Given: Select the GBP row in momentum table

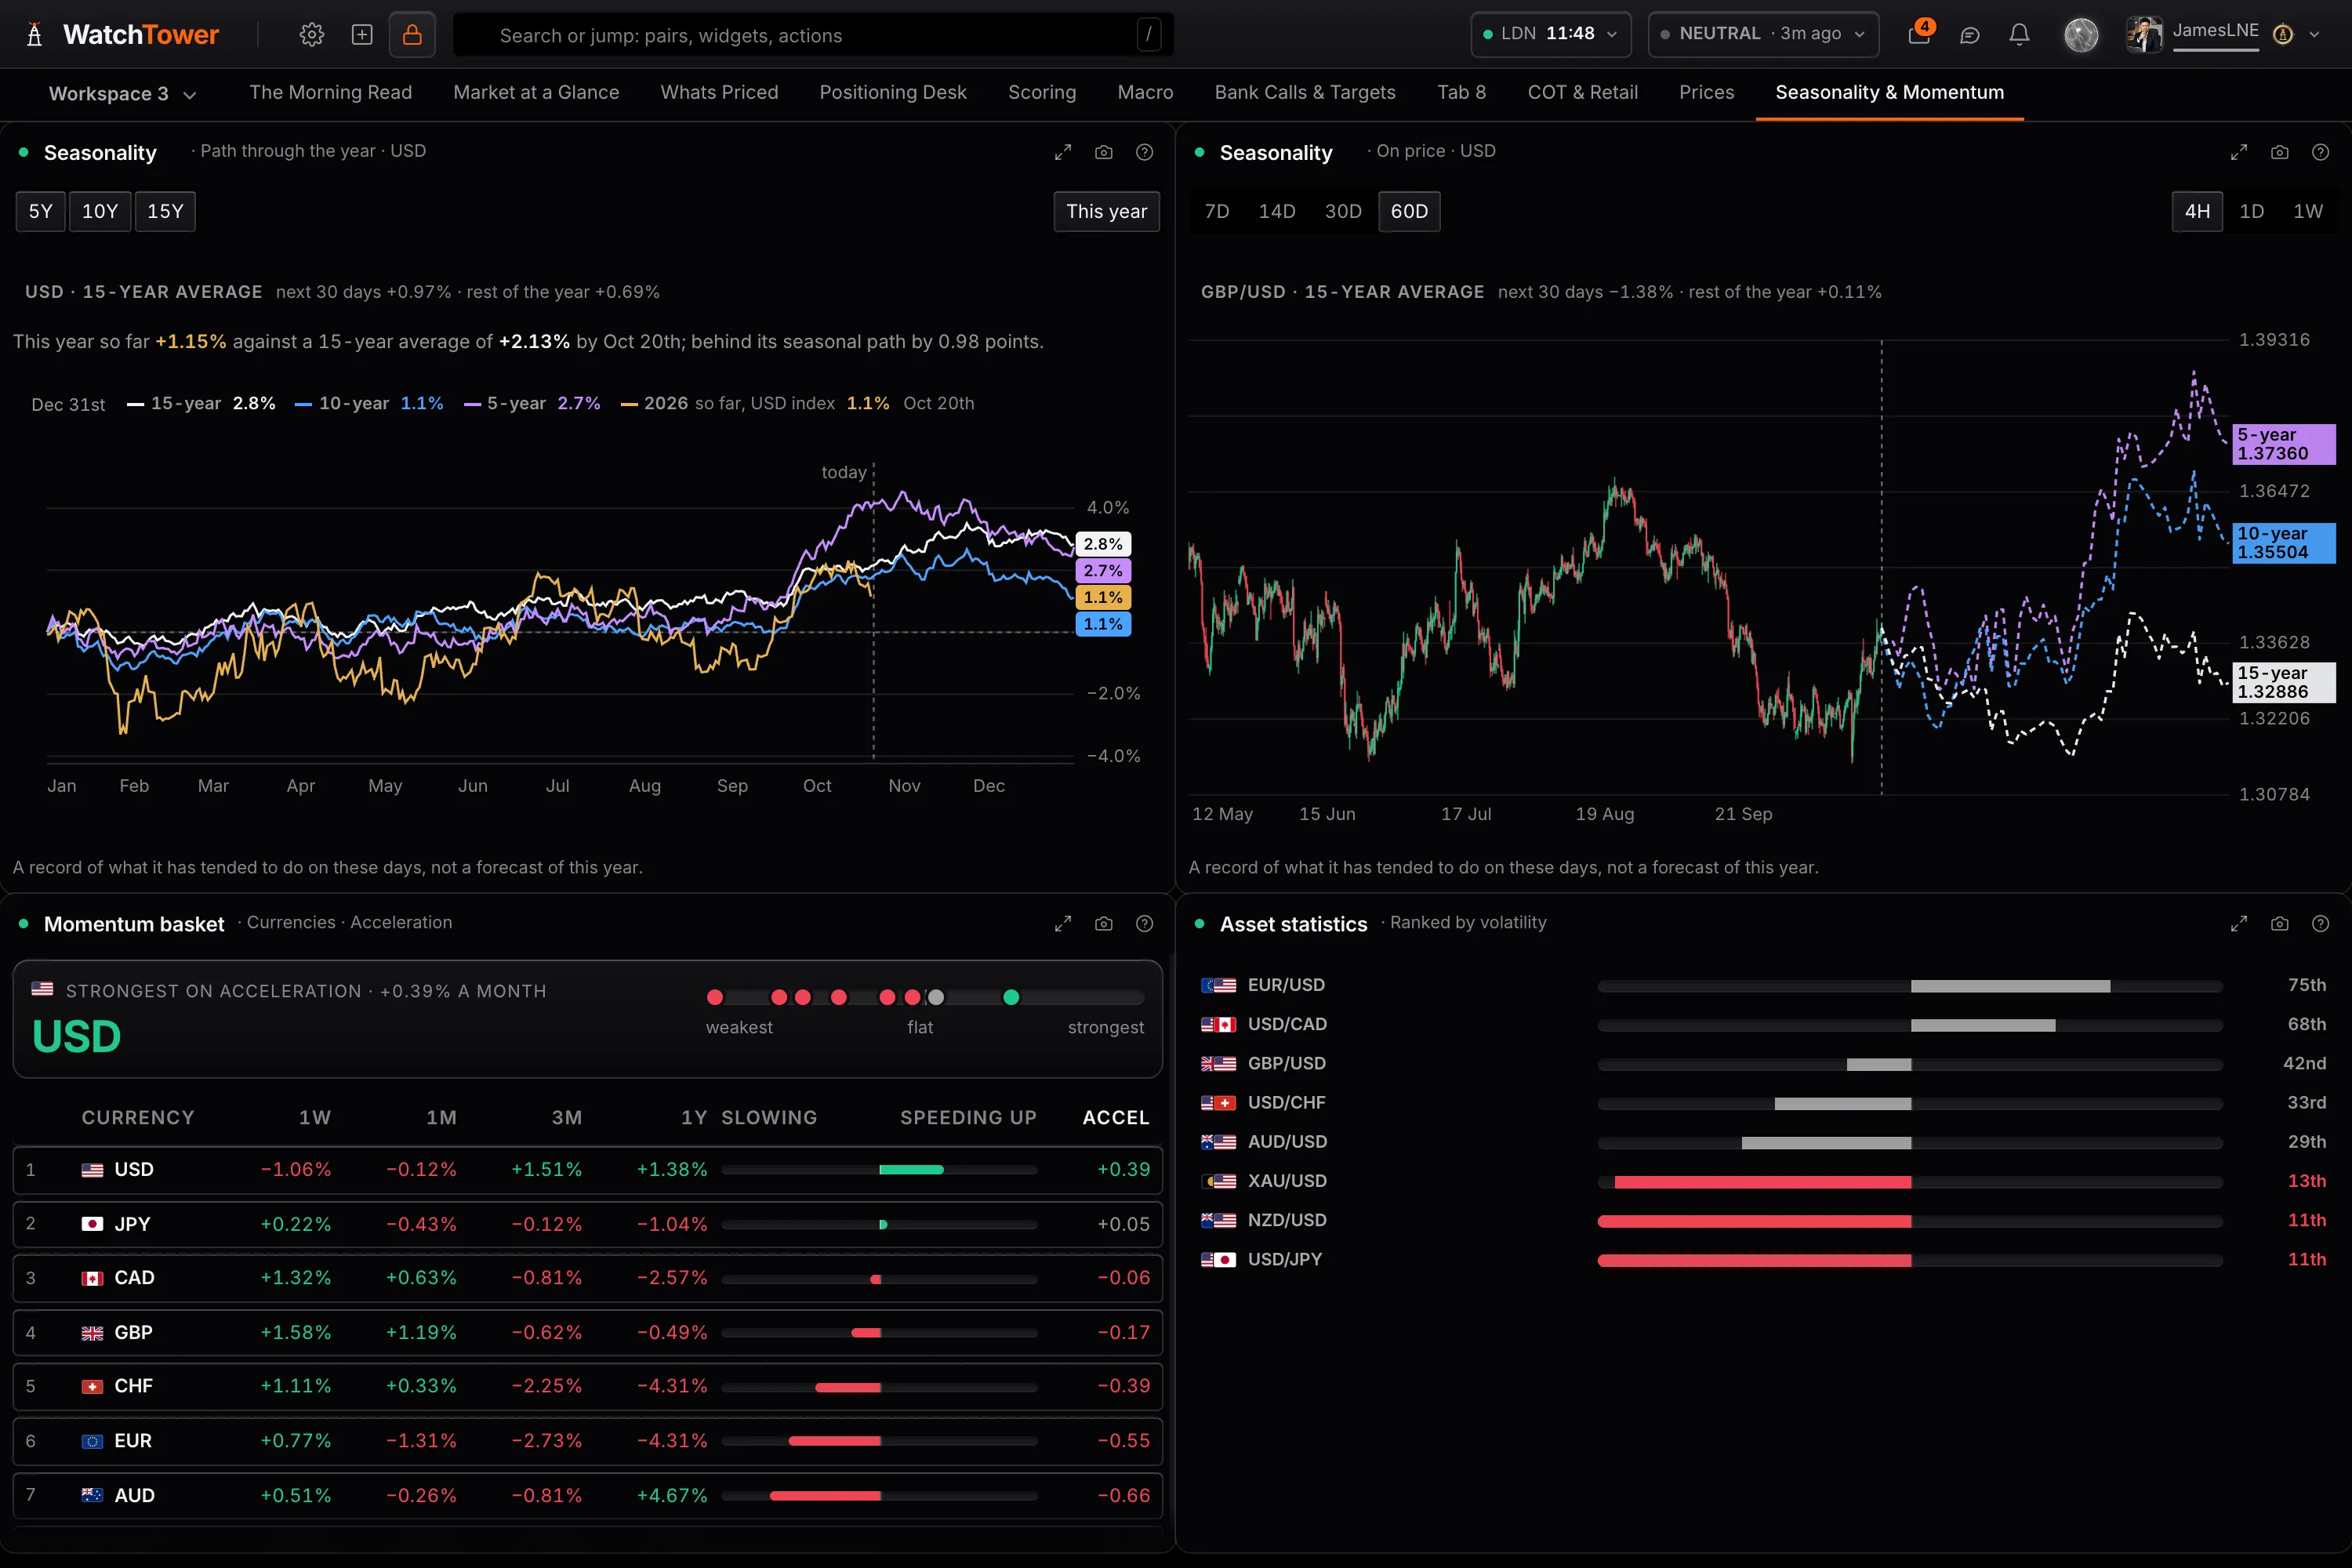Looking at the screenshot, I should [x=588, y=1332].
